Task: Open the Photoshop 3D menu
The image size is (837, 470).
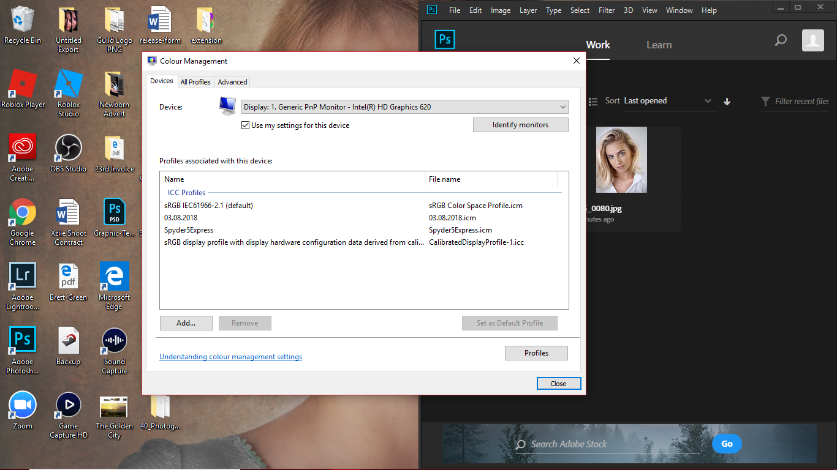Action: pos(628,10)
